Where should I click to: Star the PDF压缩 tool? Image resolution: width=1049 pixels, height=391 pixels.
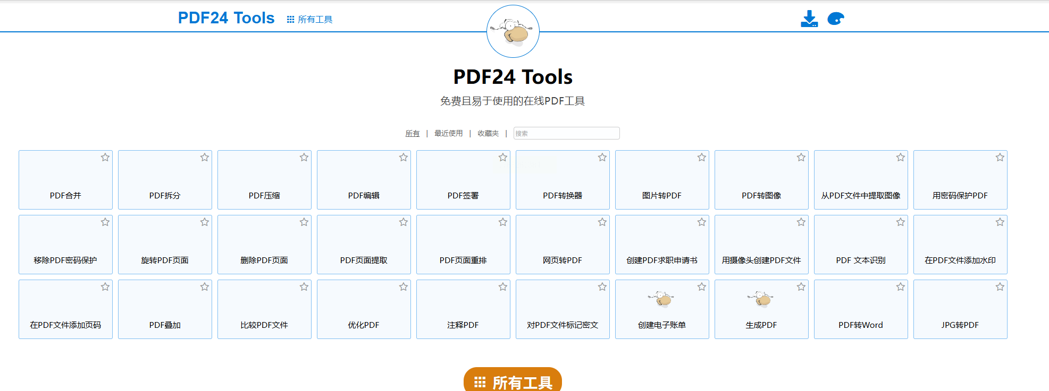[x=304, y=158]
